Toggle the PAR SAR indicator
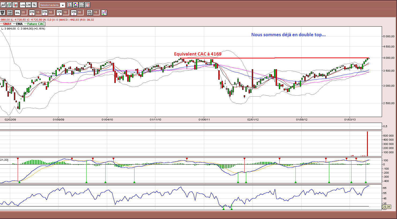The width and height of the screenshot is (397, 219). pos(10,12)
